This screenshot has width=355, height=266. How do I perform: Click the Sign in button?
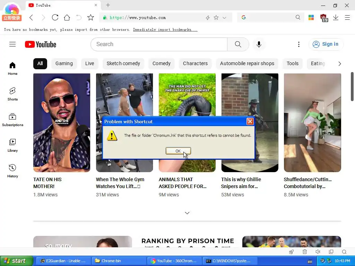coord(326,44)
